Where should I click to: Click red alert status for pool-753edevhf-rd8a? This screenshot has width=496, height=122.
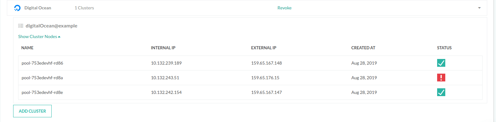click(x=441, y=78)
